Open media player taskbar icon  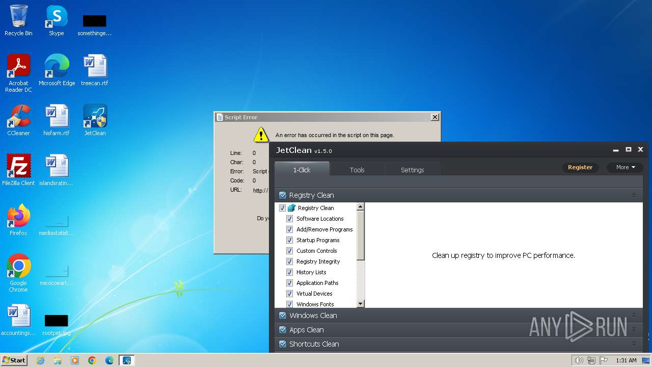click(75, 360)
